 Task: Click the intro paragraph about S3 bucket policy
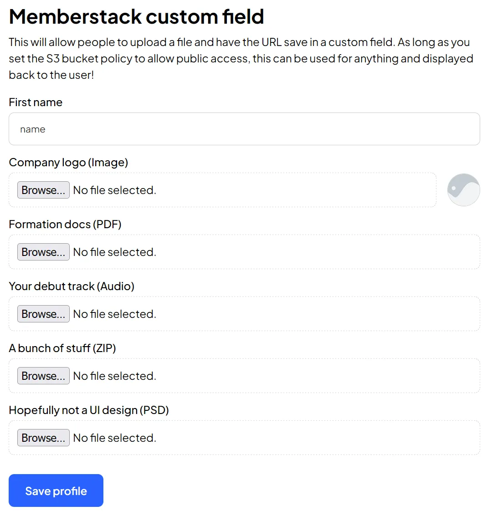tap(241, 58)
